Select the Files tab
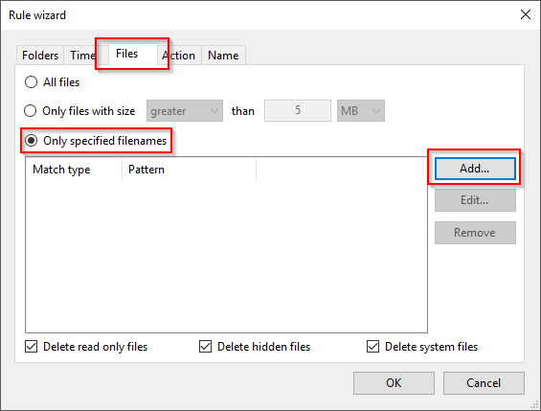This screenshot has width=541, height=411. point(127,54)
